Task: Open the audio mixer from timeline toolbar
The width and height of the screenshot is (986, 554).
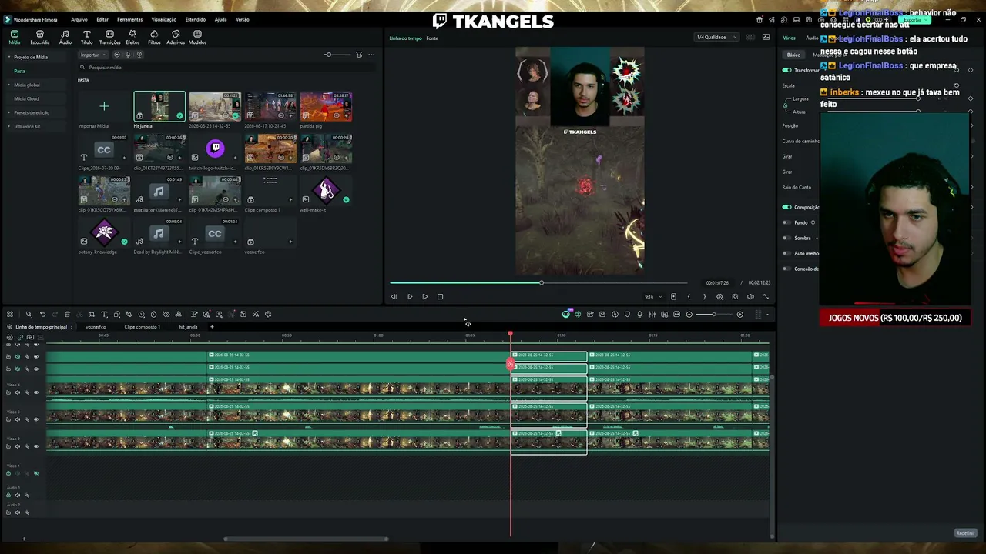Action: coord(652,314)
